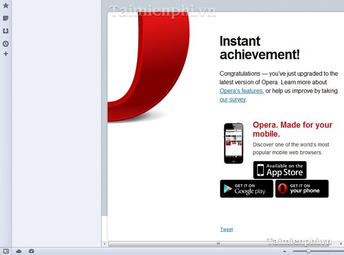Screen dimensions: 344x255
Task: Click the horizontal scrollbar thumb
Action: point(219,244)
